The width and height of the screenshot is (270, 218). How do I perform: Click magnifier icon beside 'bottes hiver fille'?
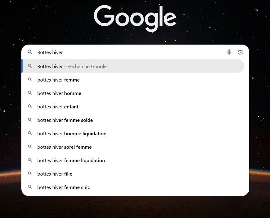[30, 173]
